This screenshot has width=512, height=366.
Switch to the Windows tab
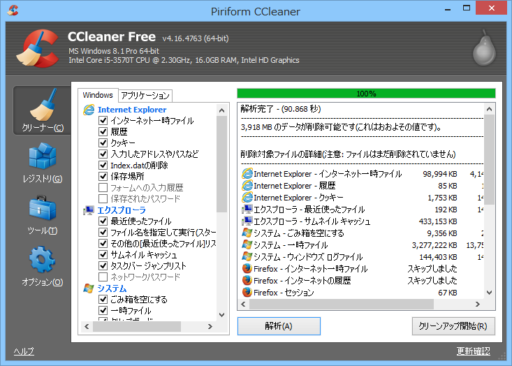tap(98, 95)
